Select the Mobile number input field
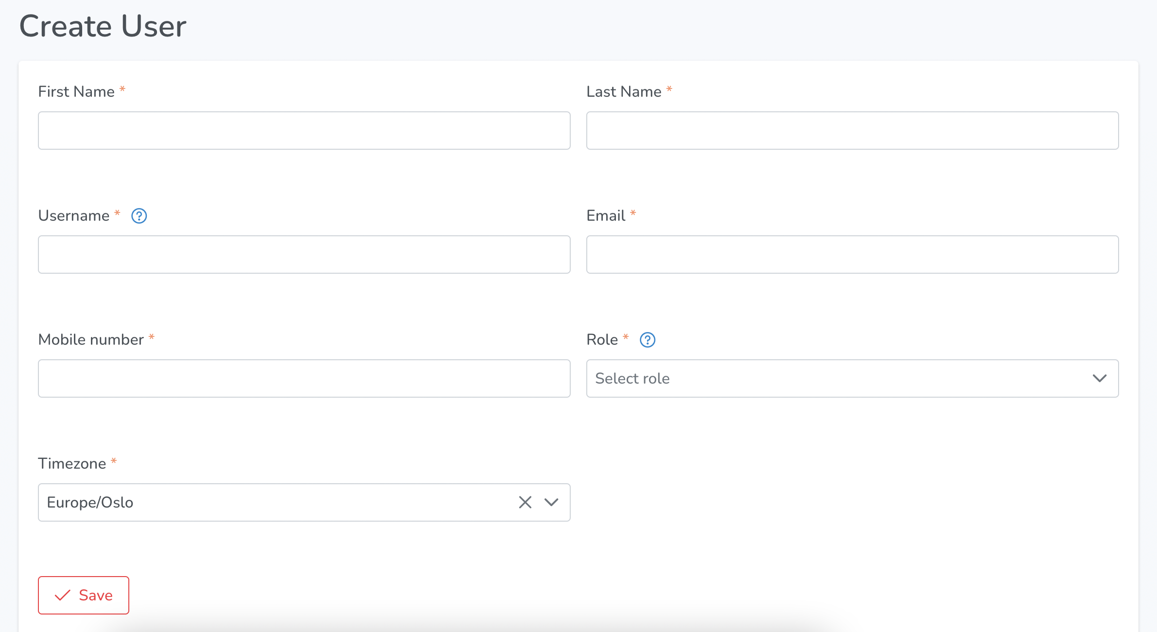The width and height of the screenshot is (1157, 632). point(304,378)
